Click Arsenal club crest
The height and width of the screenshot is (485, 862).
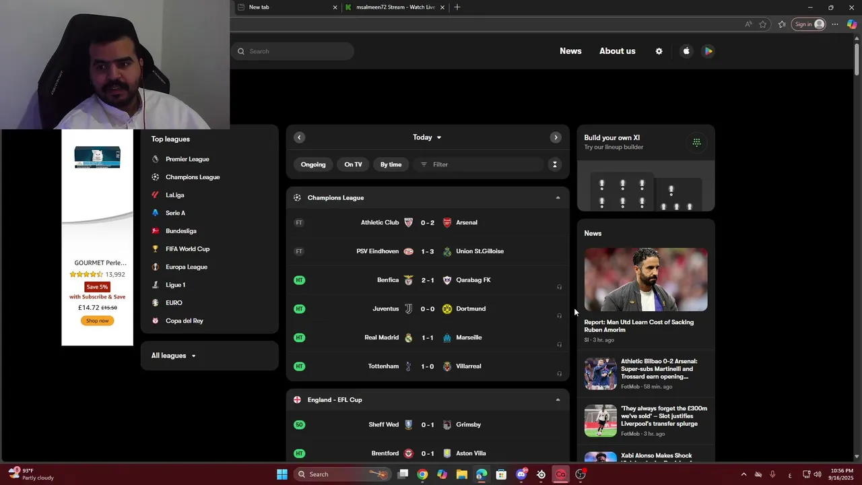point(447,222)
